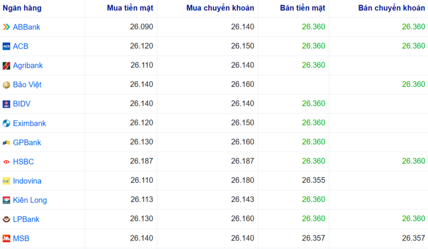Image resolution: width=428 pixels, height=249 pixels.
Task: Click the HSBC logo icon
Action: tap(6, 162)
